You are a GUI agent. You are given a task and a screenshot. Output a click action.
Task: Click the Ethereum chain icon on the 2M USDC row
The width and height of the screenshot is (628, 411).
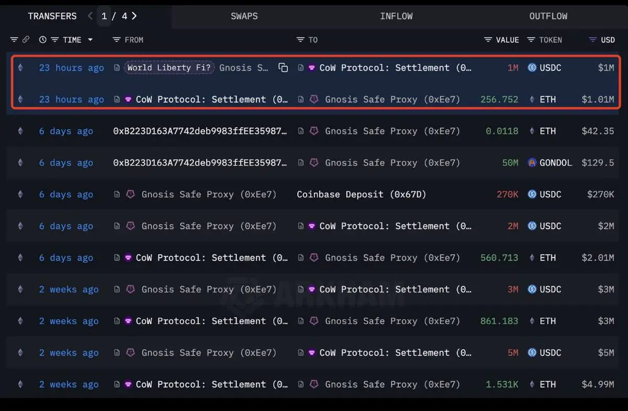tap(20, 226)
